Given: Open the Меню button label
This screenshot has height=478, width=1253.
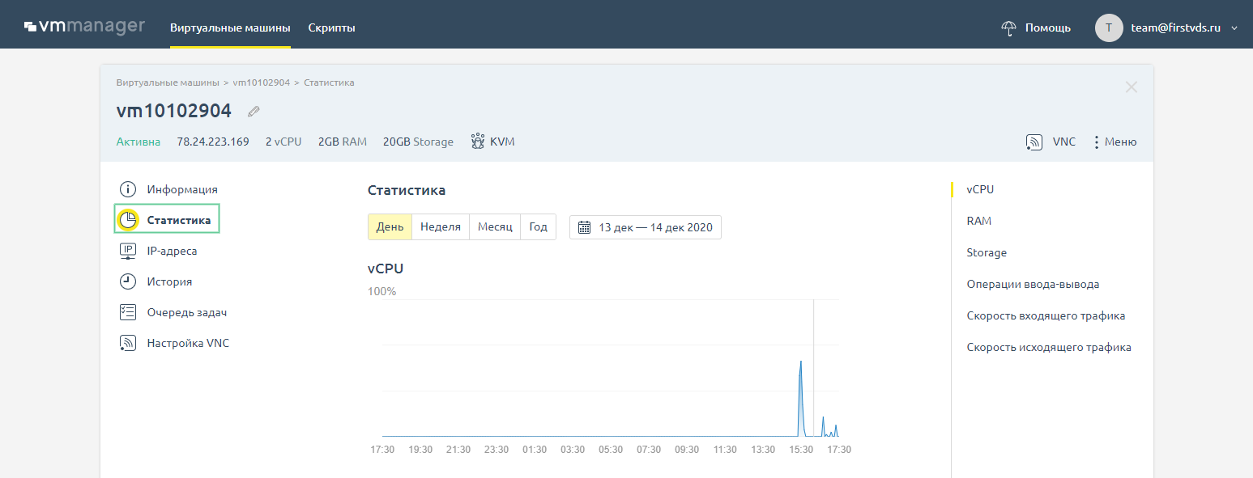Looking at the screenshot, I should 1120,142.
